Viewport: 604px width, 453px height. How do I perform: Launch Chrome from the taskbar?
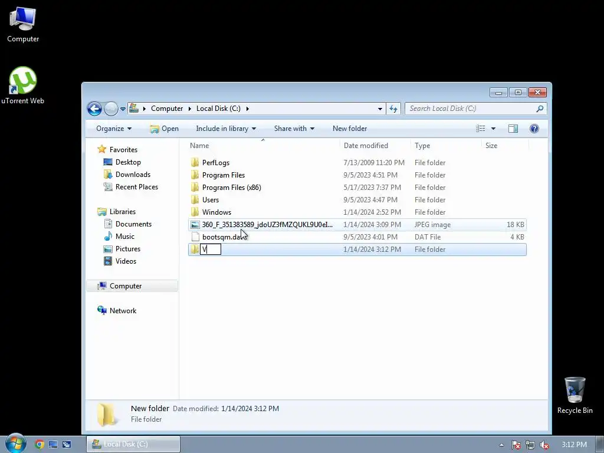click(x=40, y=444)
